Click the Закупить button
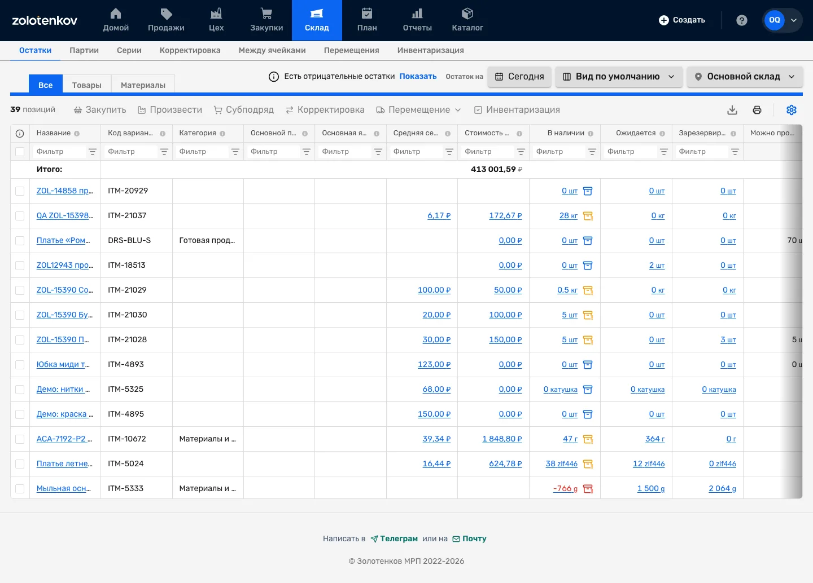Screen dimensions: 813x583 [100, 110]
